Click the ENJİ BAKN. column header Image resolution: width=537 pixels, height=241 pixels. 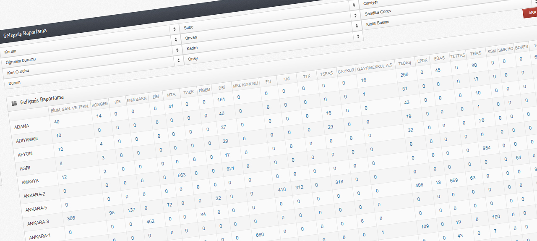tap(137, 99)
